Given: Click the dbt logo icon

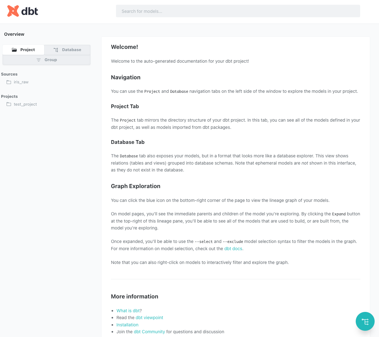Looking at the screenshot, I should pos(13,11).
